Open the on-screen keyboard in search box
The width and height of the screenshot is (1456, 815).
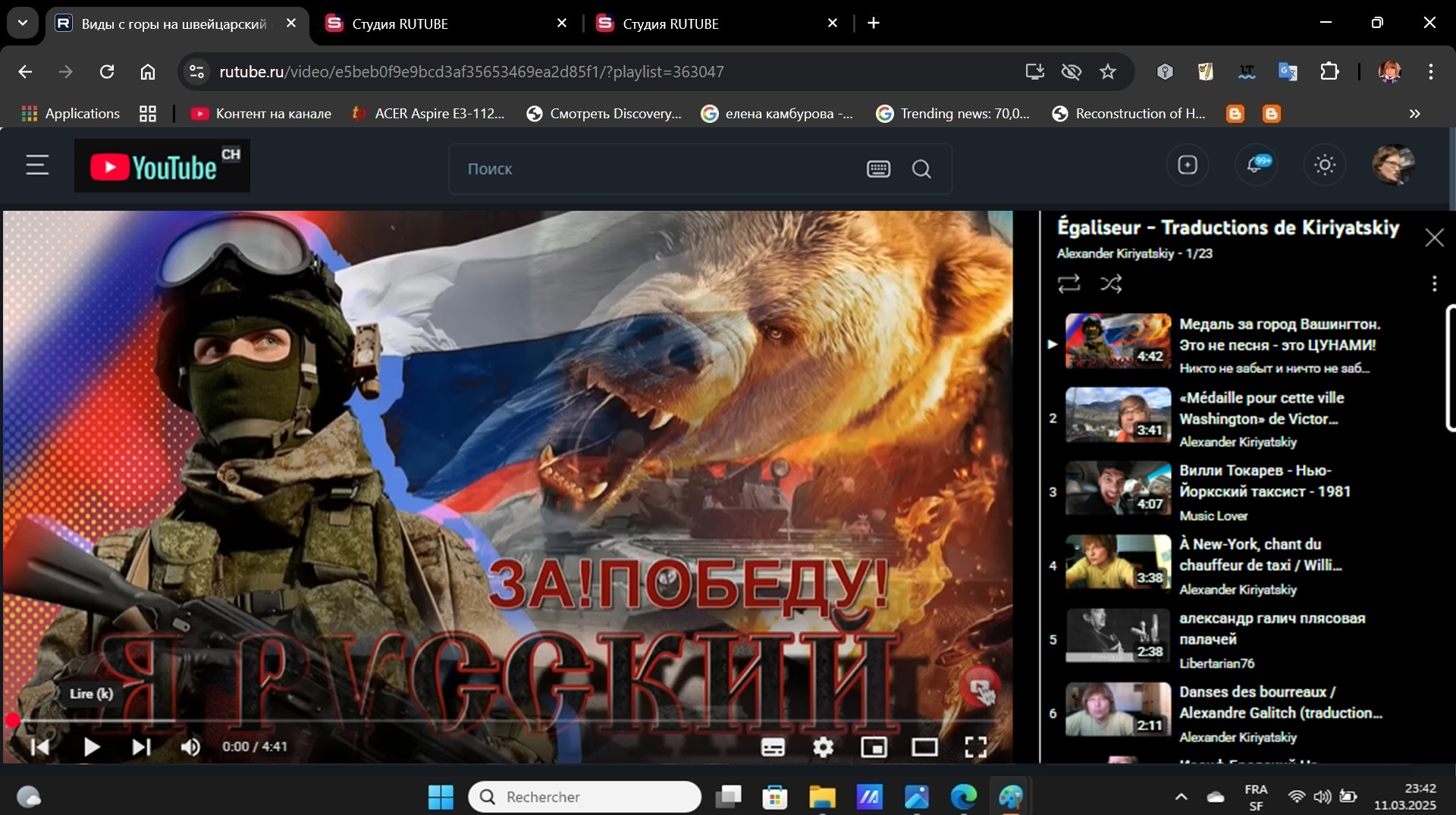pyautogui.click(x=878, y=169)
